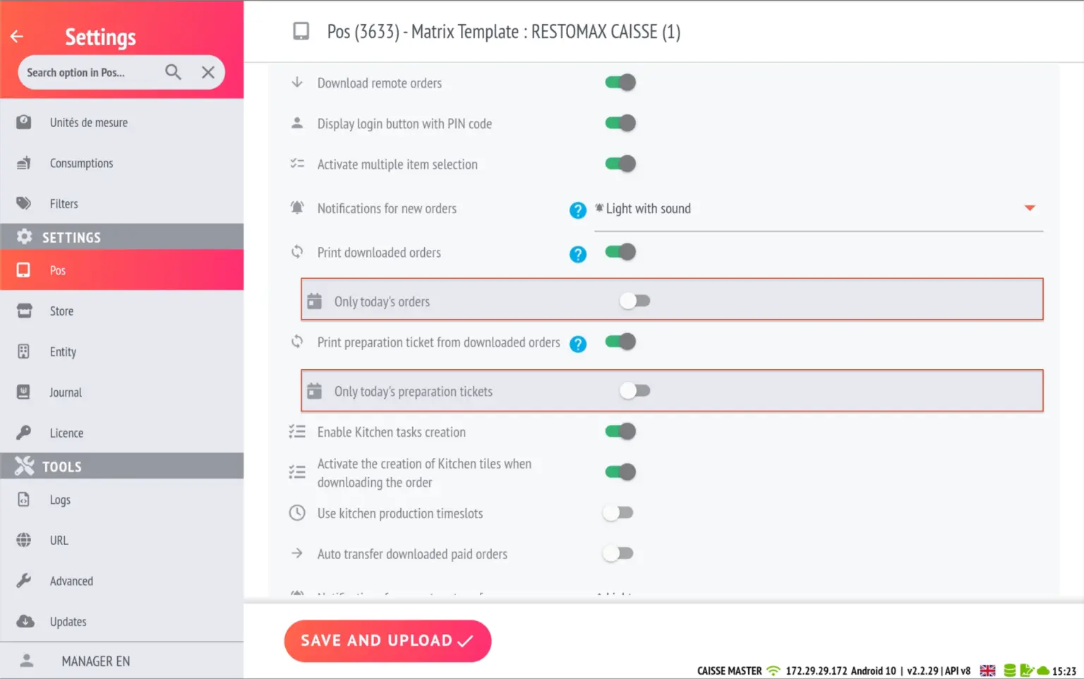Toggle Download remote orders switch
This screenshot has width=1084, height=679.
620,83
